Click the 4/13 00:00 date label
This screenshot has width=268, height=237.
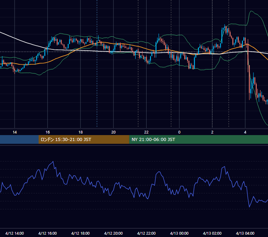pos(179,233)
